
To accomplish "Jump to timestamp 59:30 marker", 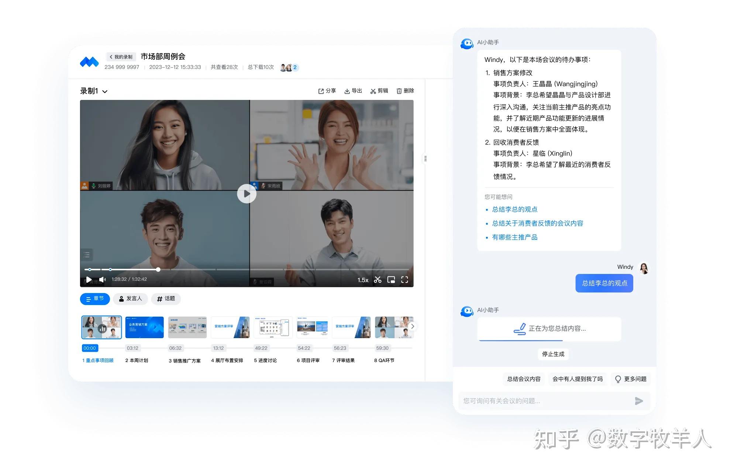I will (x=382, y=348).
